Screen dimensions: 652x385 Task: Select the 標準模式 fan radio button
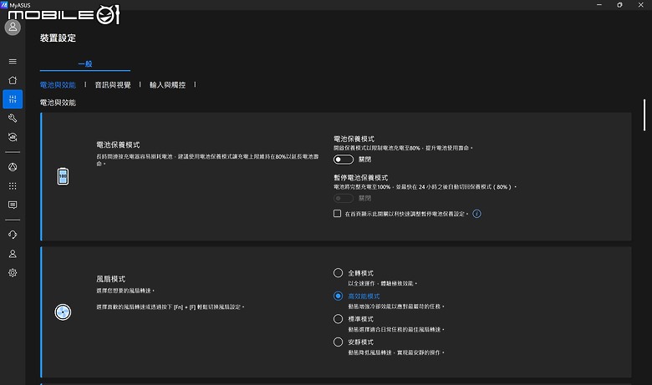[x=338, y=319]
